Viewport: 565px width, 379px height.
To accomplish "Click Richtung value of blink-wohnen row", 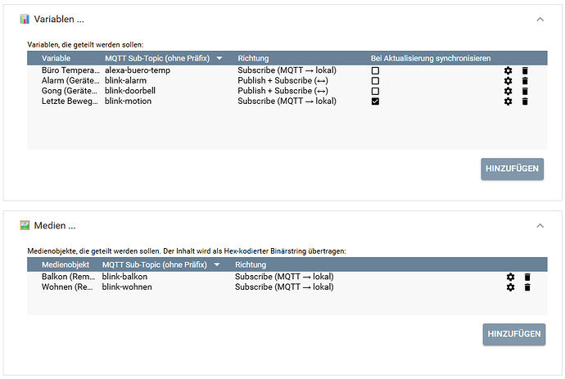I will click(284, 287).
